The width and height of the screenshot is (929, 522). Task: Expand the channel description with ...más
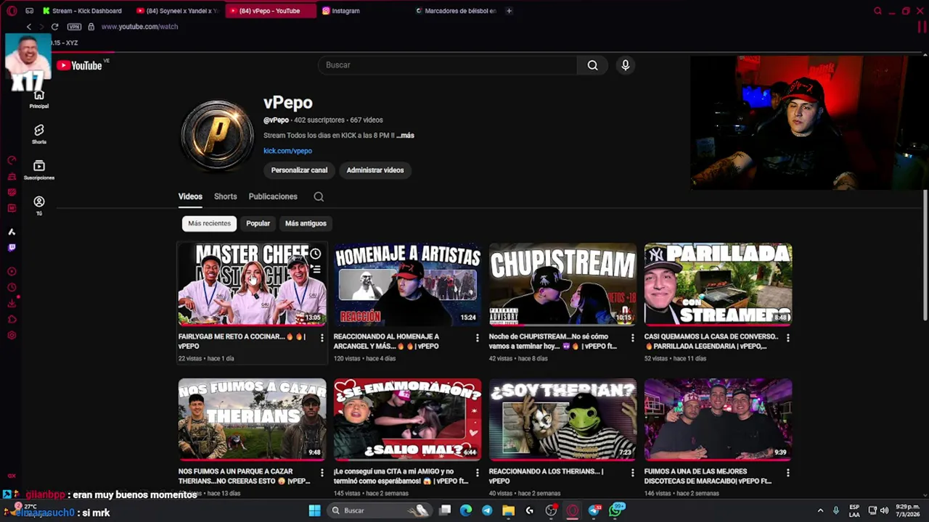tap(405, 136)
